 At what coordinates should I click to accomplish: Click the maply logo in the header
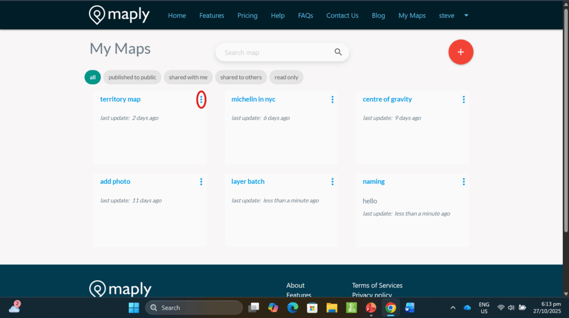(x=119, y=15)
